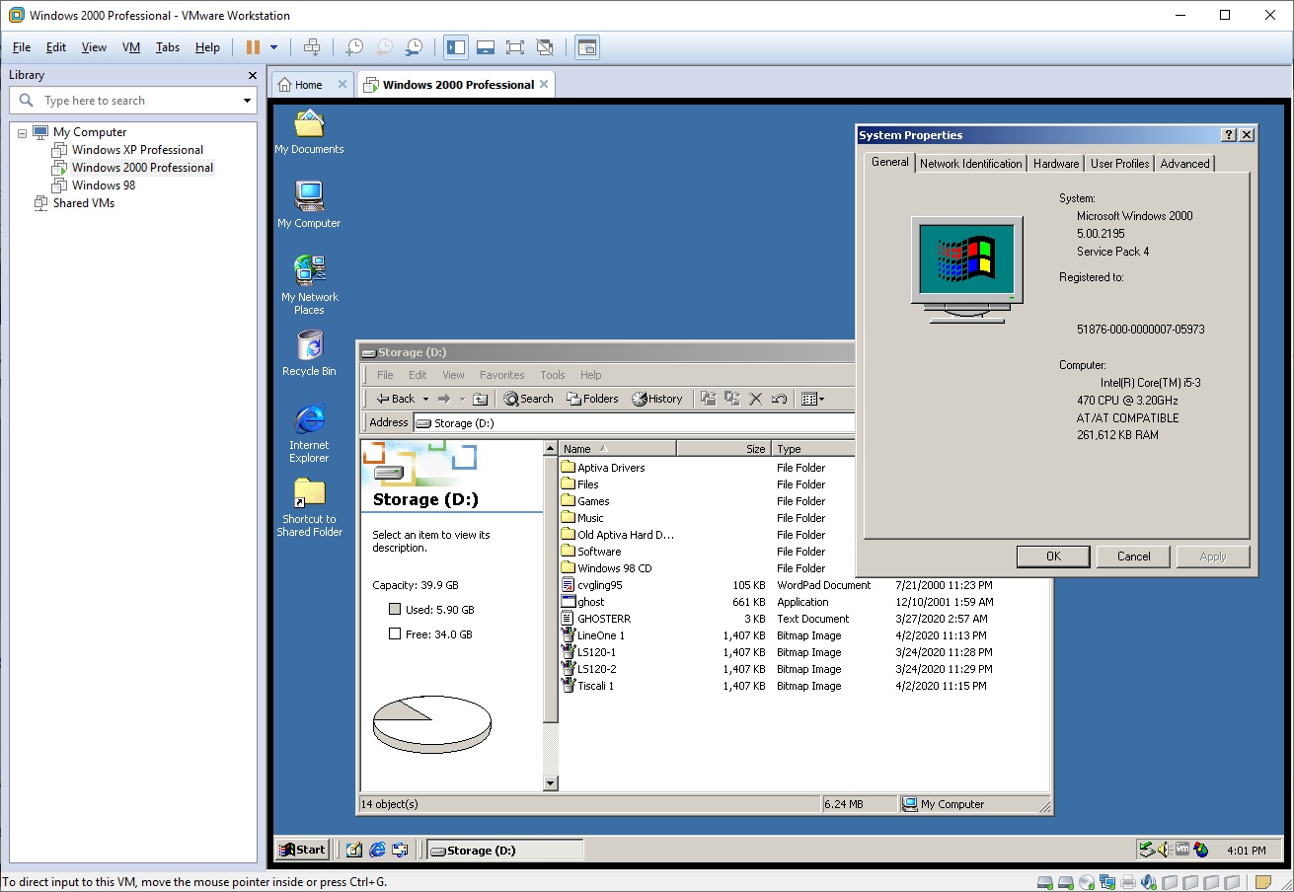The width and height of the screenshot is (1294, 892).
Task: Open VMware VM menu
Action: 131,47
